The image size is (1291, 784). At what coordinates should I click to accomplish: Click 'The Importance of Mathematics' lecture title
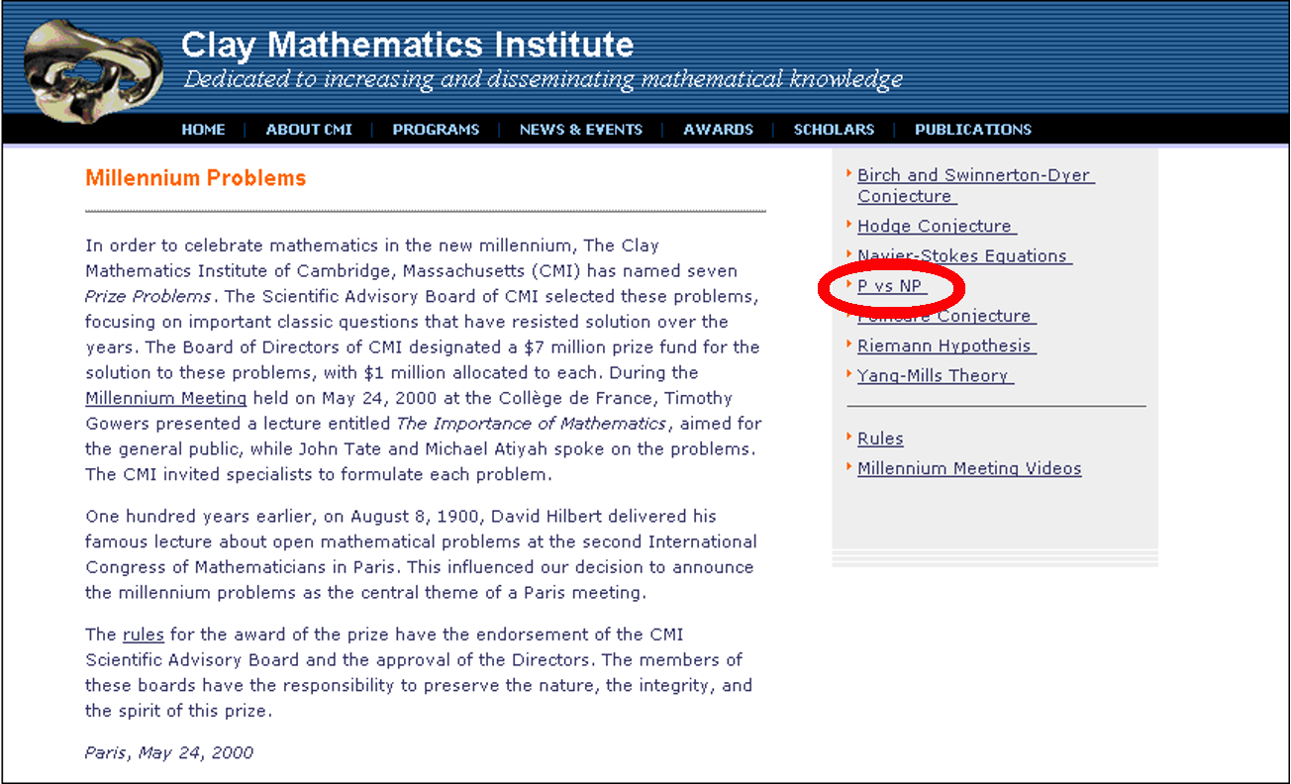point(532,424)
